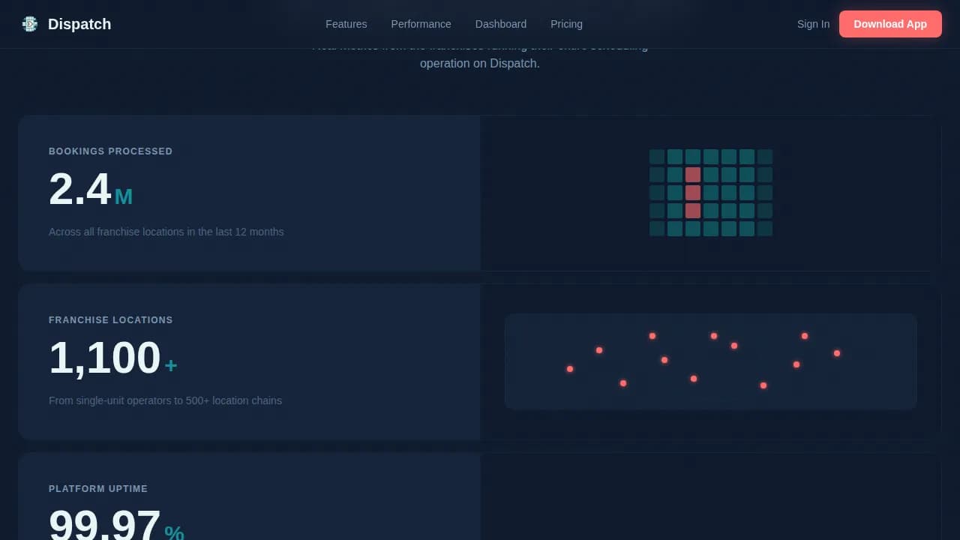The width and height of the screenshot is (960, 540).
Task: Click the franchise locations dot map
Action: tap(711, 361)
